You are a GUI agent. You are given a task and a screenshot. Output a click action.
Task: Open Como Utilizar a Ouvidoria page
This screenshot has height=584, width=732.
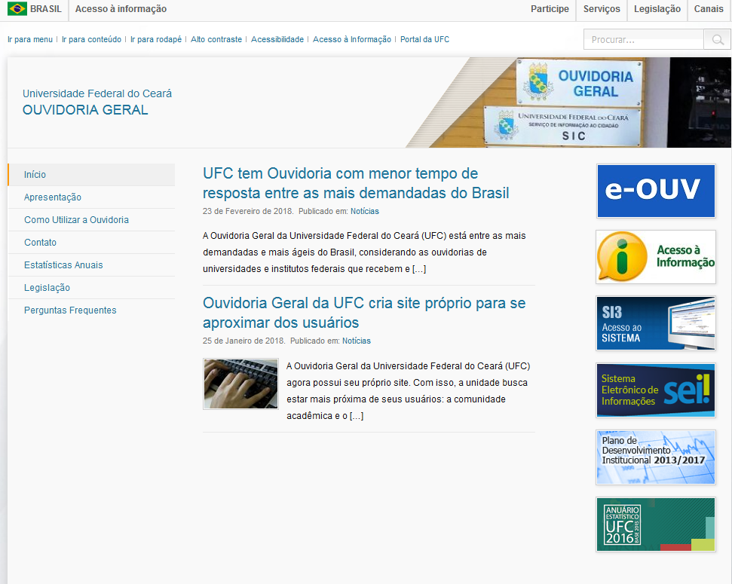point(91,220)
